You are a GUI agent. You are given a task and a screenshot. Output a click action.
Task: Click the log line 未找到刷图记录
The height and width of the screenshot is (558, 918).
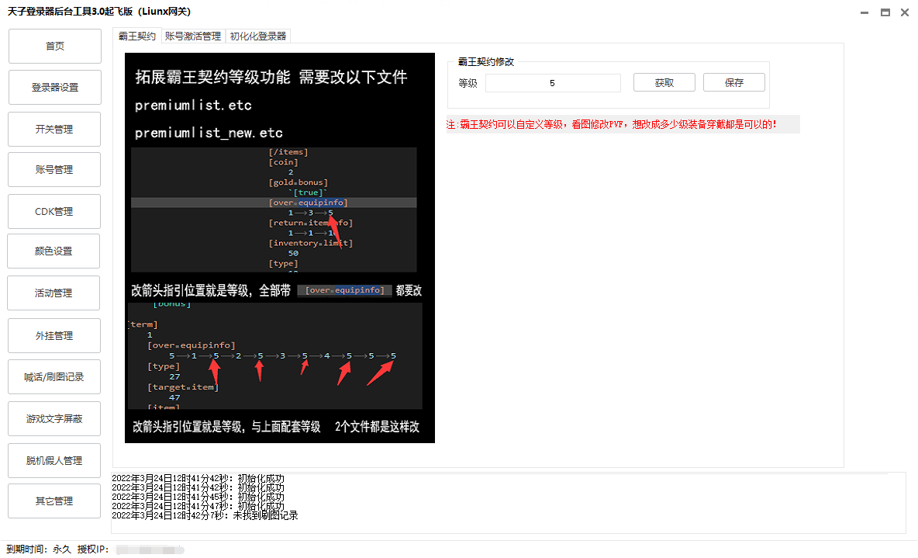coord(205,516)
